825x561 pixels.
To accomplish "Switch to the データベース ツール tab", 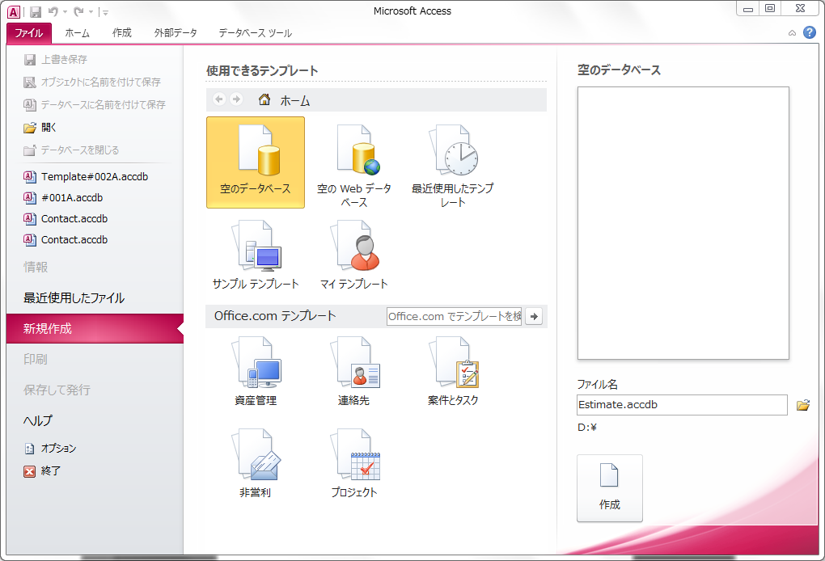I will coord(255,33).
